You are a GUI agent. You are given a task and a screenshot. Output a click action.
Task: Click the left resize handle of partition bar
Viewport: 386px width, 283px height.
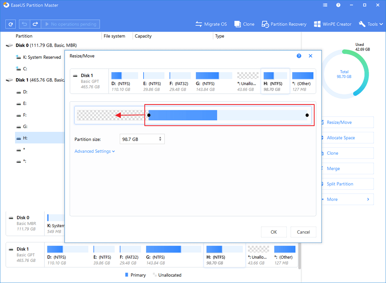click(x=149, y=115)
